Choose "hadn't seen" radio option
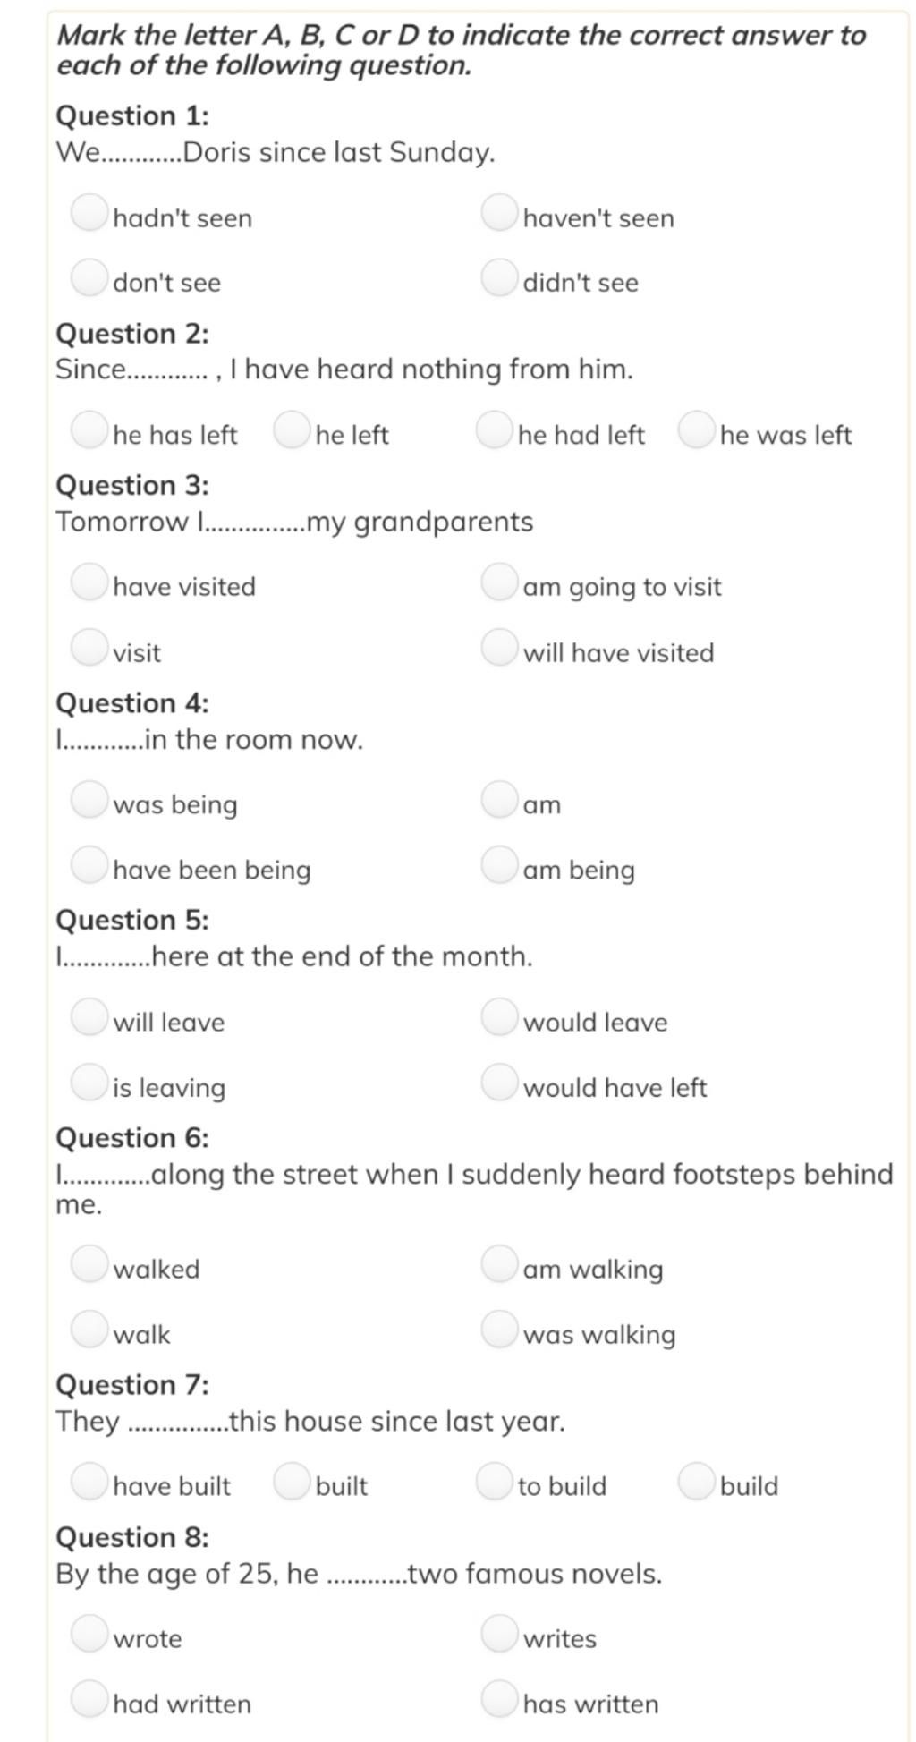Viewport: 916px width, 1742px height. (x=89, y=213)
